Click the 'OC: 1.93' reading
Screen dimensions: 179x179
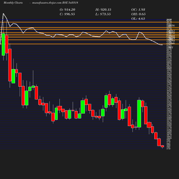(x=138, y=10)
